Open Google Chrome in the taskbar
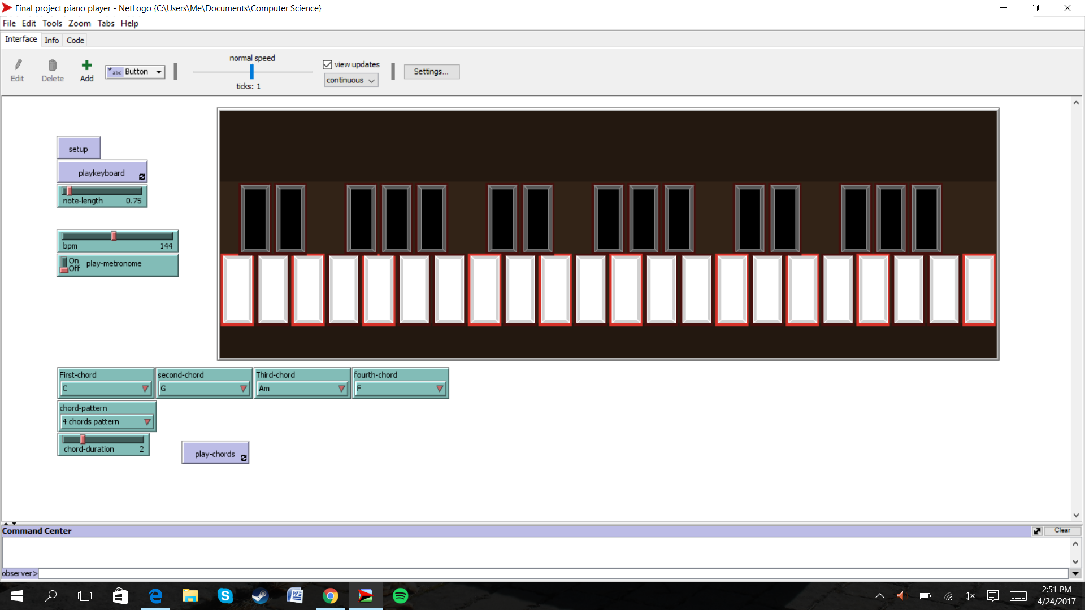The height and width of the screenshot is (610, 1085). click(330, 596)
